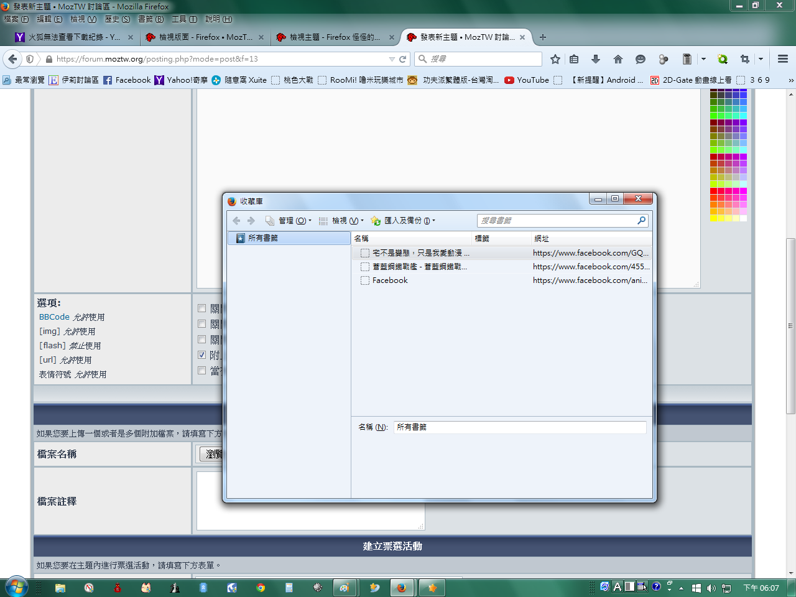This screenshot has width=796, height=597.
Task: Open the 書籤 (B) menu in menu bar
Action: pos(150,19)
